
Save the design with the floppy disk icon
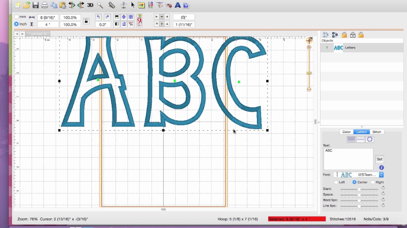pyautogui.click(x=35, y=5)
